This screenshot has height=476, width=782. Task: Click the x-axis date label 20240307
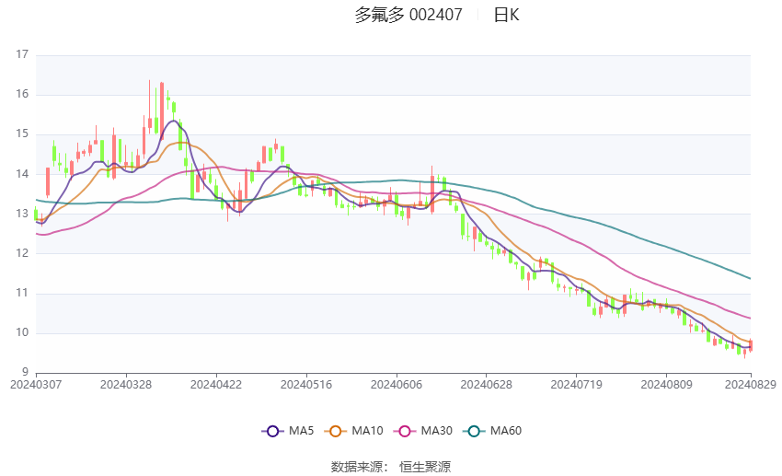click(36, 385)
